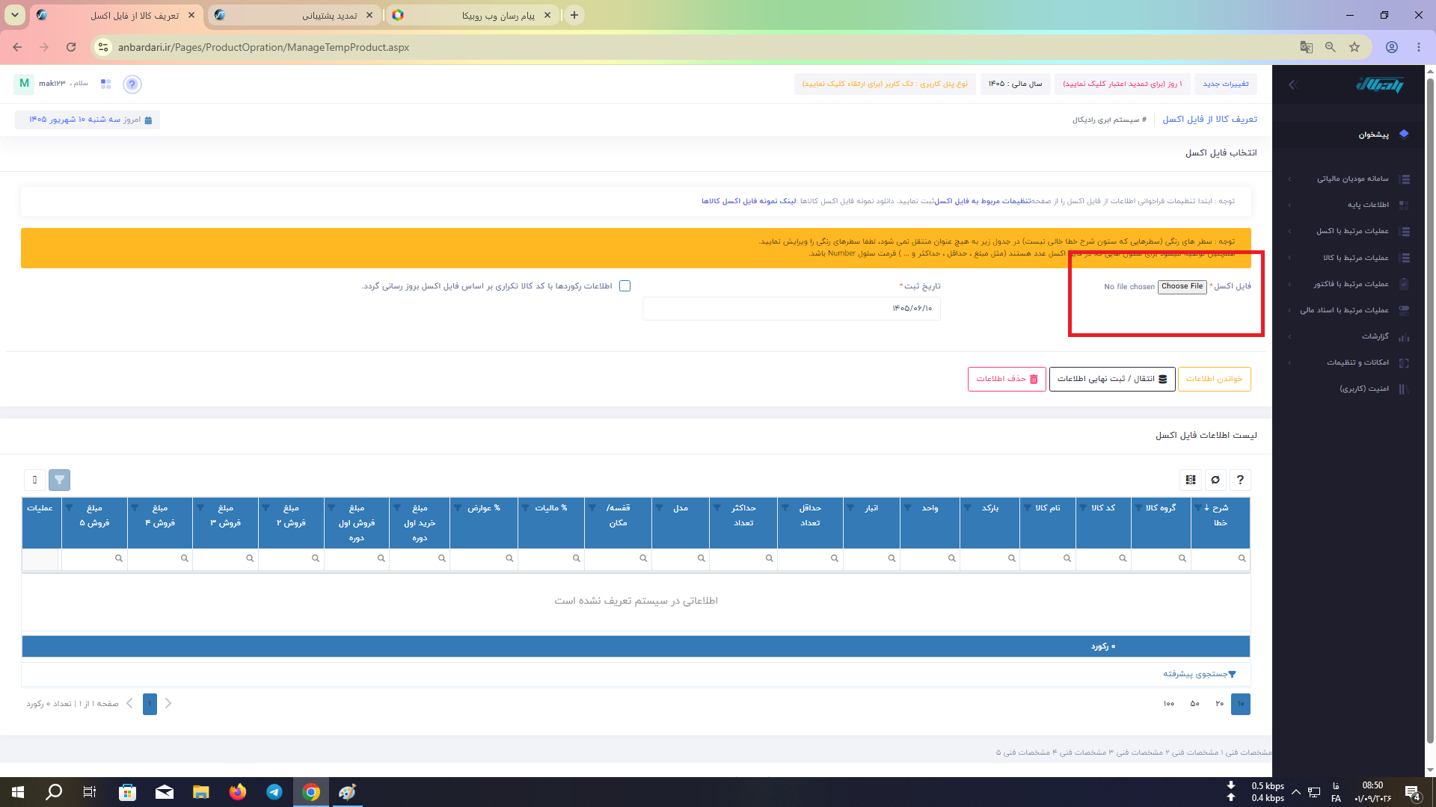Open filter on مدل column
This screenshot has height=807, width=1436.
tap(659, 508)
